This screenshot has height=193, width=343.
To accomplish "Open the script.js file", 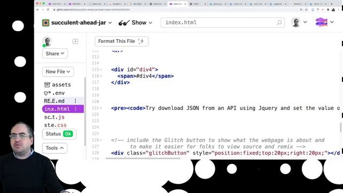I will point(54,117).
